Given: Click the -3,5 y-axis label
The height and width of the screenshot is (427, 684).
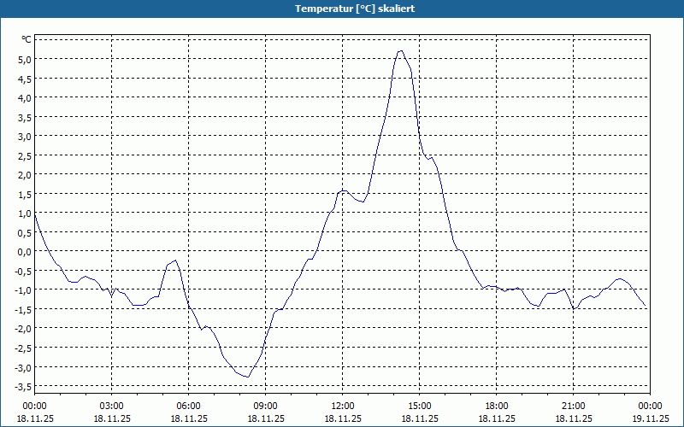Looking at the screenshot, I should coord(23,387).
